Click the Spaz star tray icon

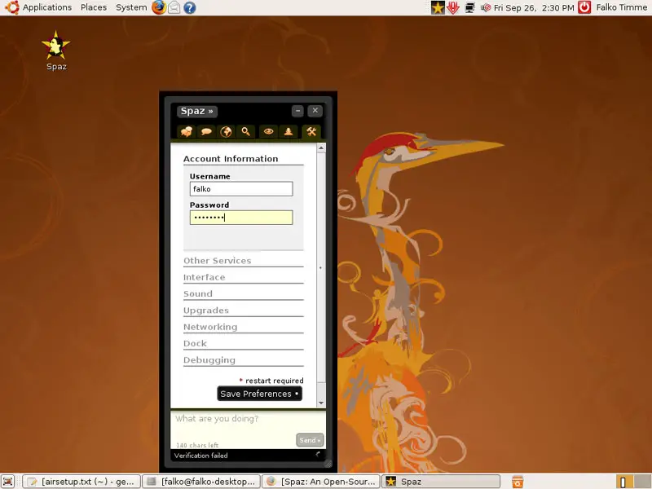(x=438, y=7)
